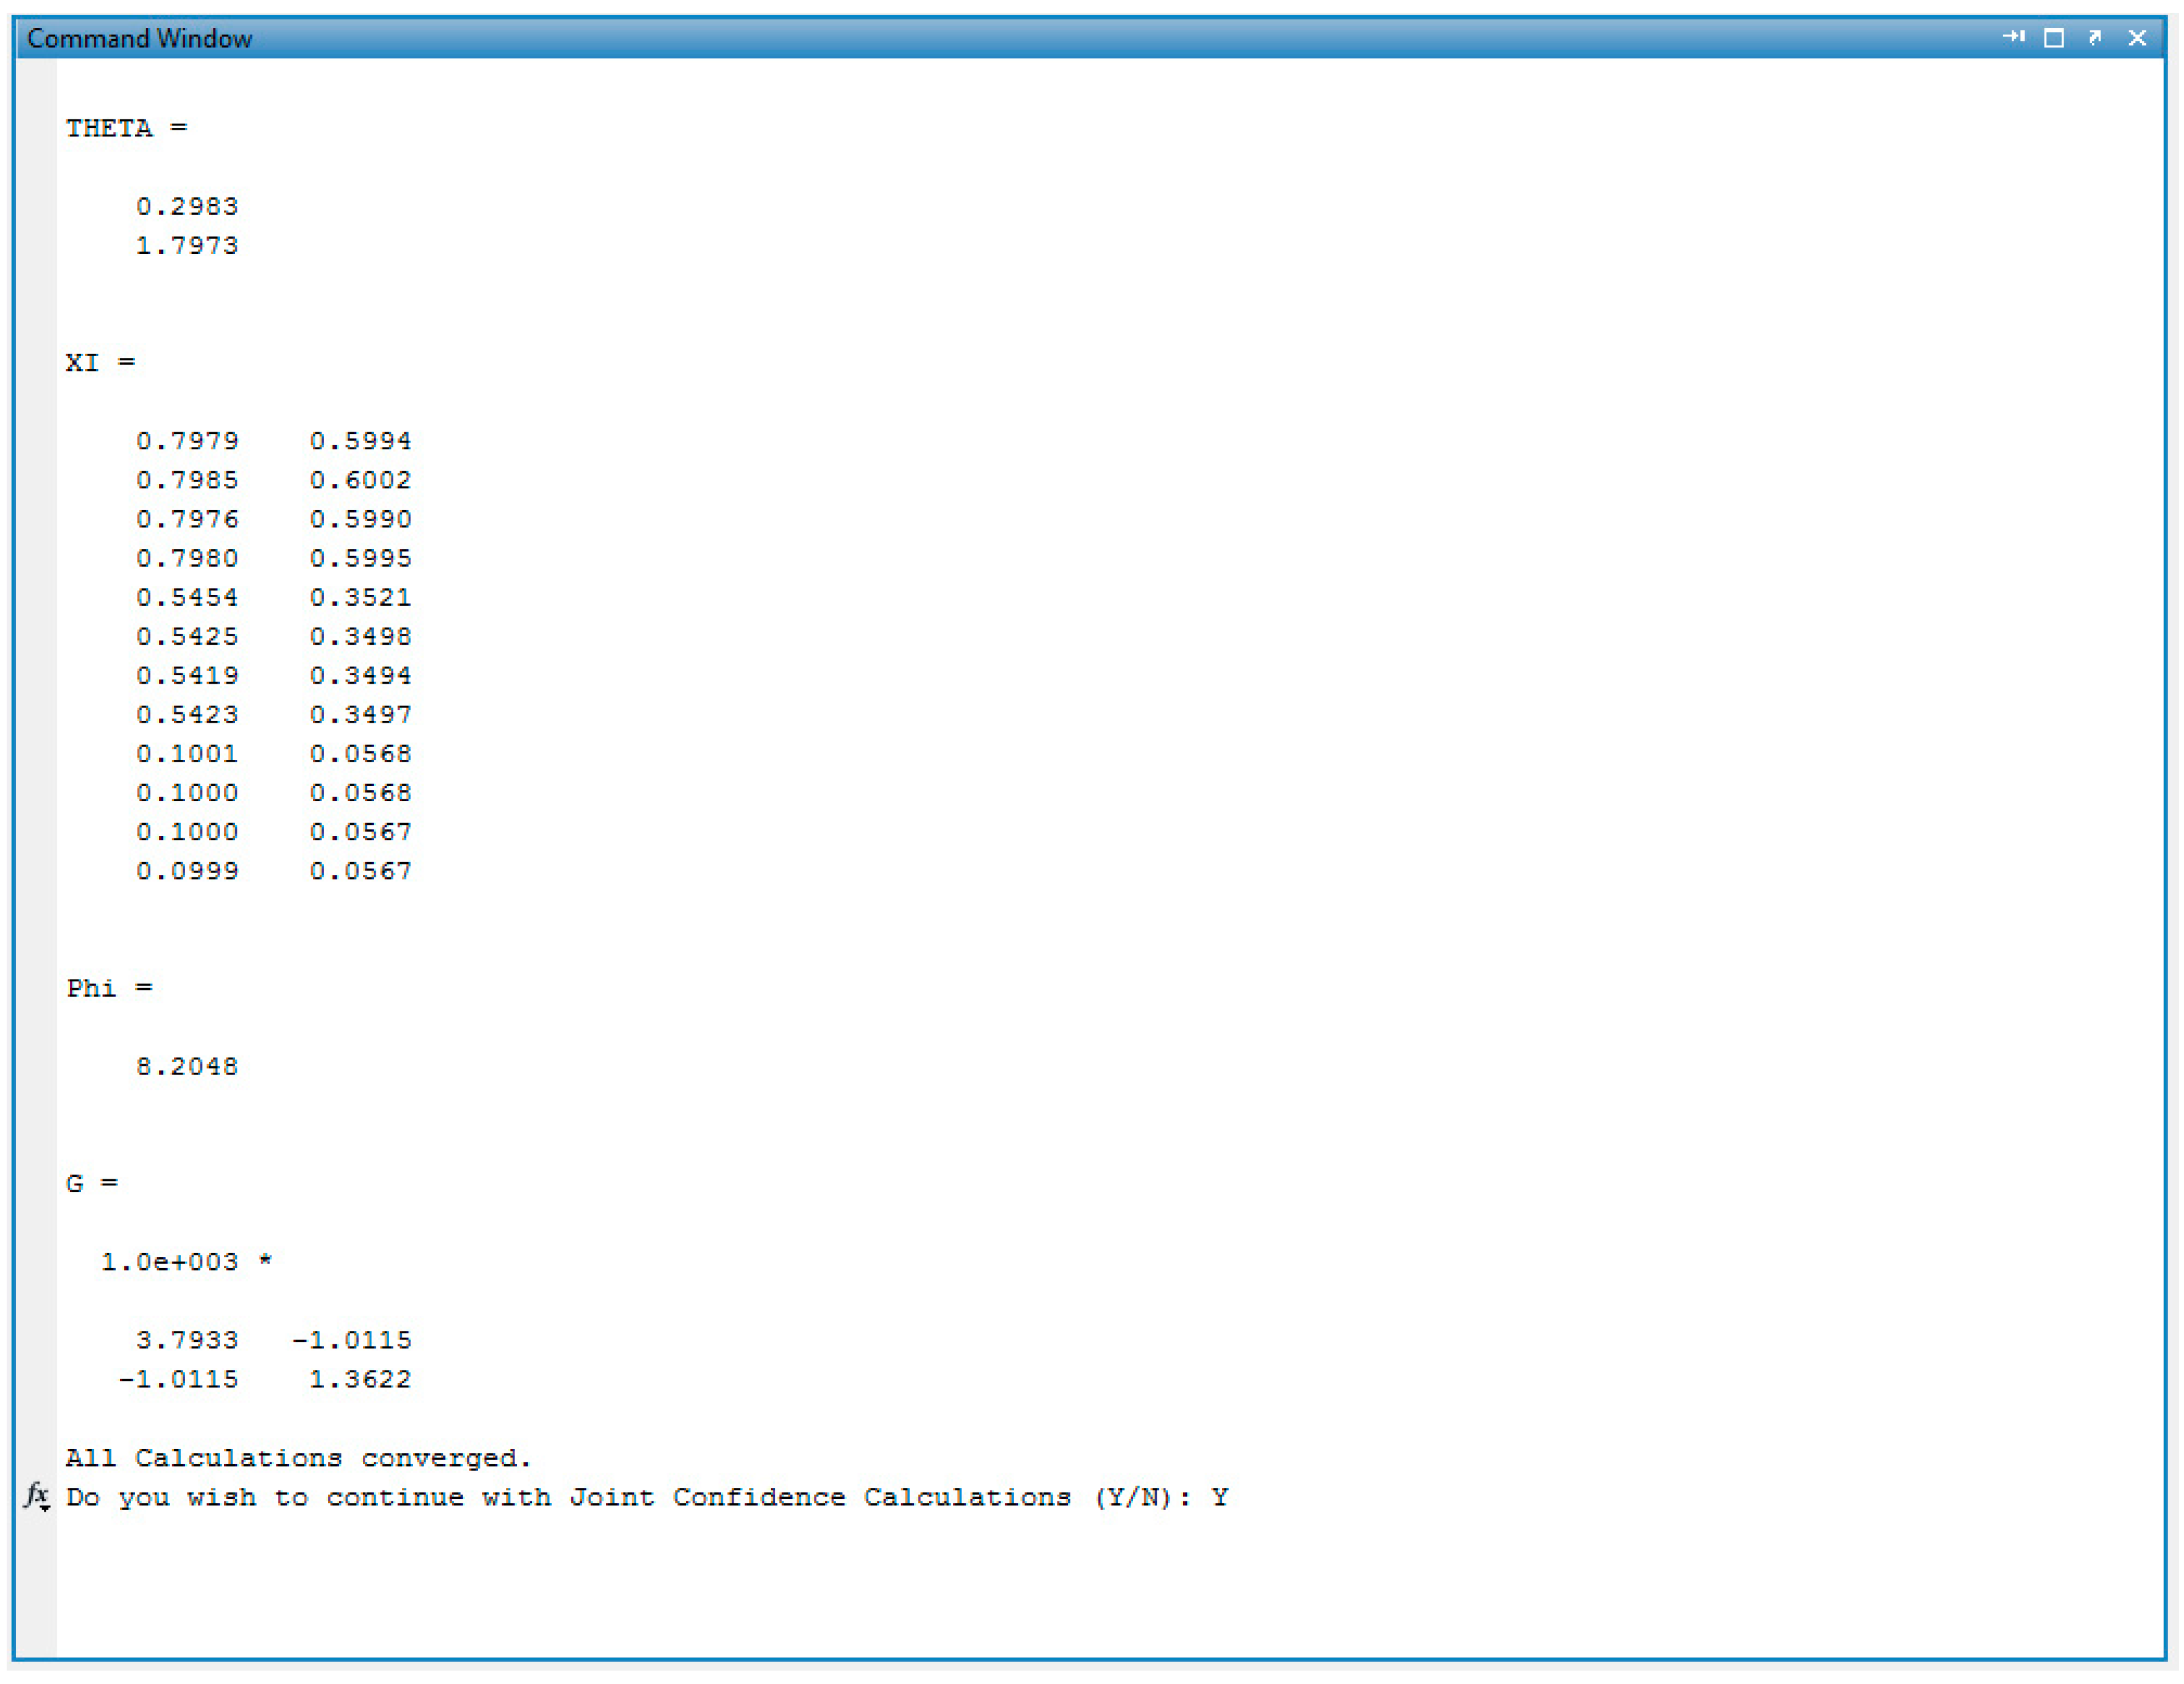Click the G matrix heading

click(75, 1183)
